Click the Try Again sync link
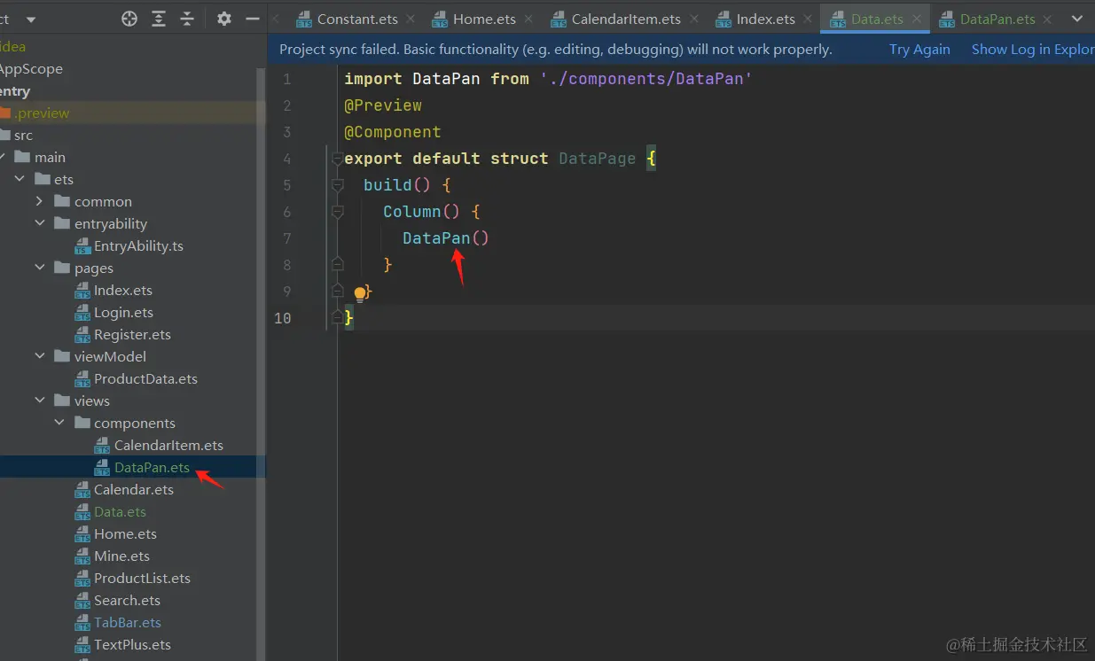This screenshot has width=1095, height=661. (x=919, y=50)
